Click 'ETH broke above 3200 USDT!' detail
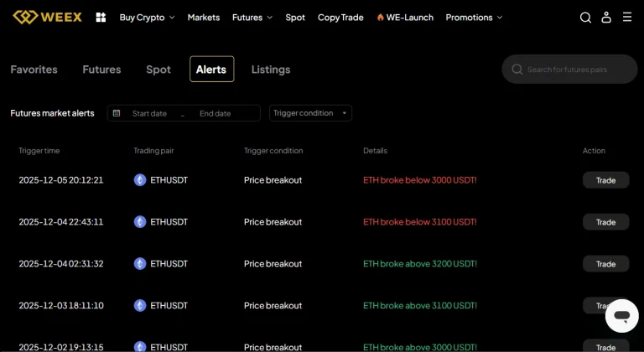The image size is (644, 352). [x=420, y=264]
